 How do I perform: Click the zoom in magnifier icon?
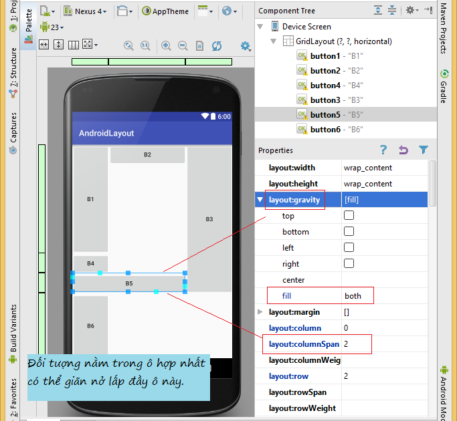[x=166, y=45]
